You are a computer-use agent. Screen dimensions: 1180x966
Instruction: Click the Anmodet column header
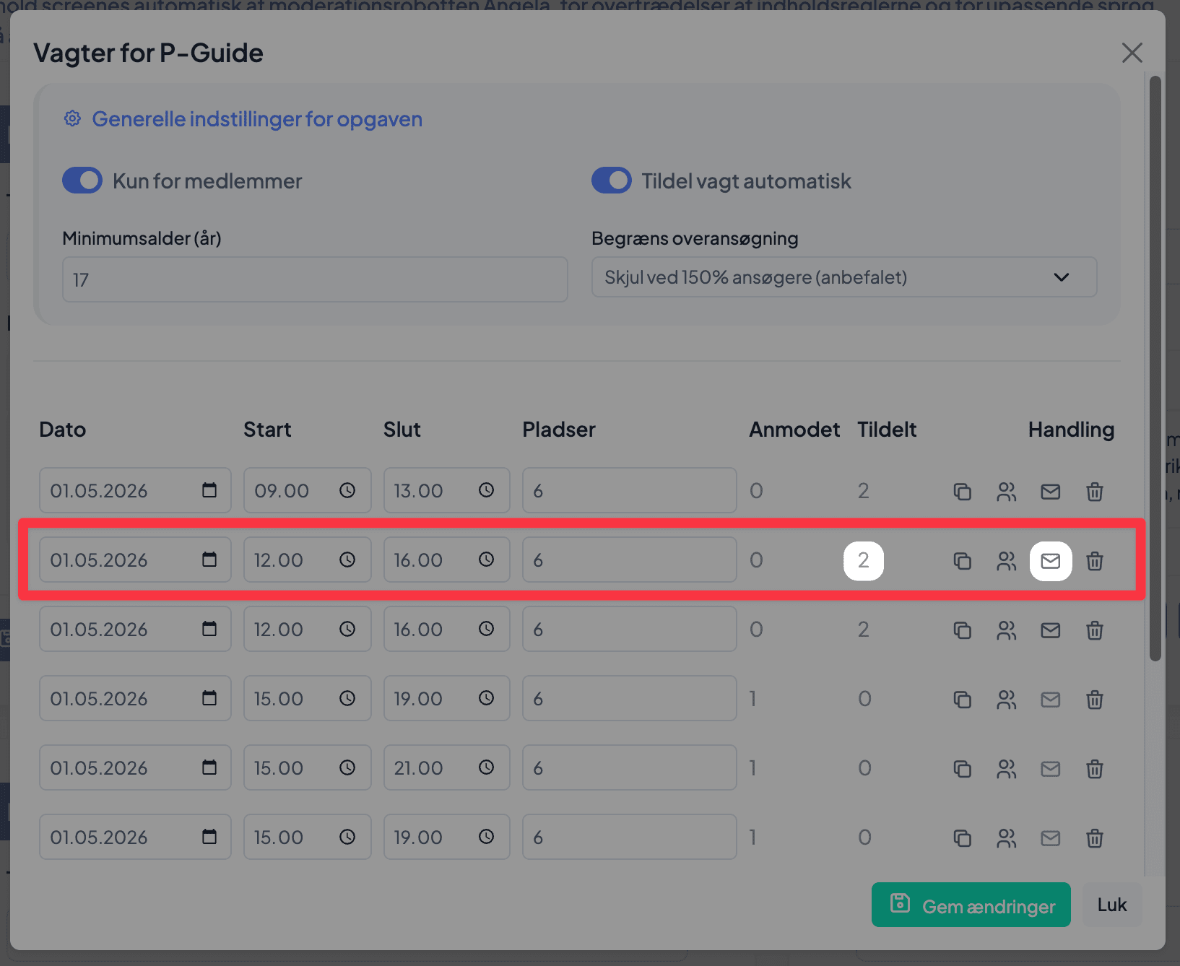(x=794, y=430)
